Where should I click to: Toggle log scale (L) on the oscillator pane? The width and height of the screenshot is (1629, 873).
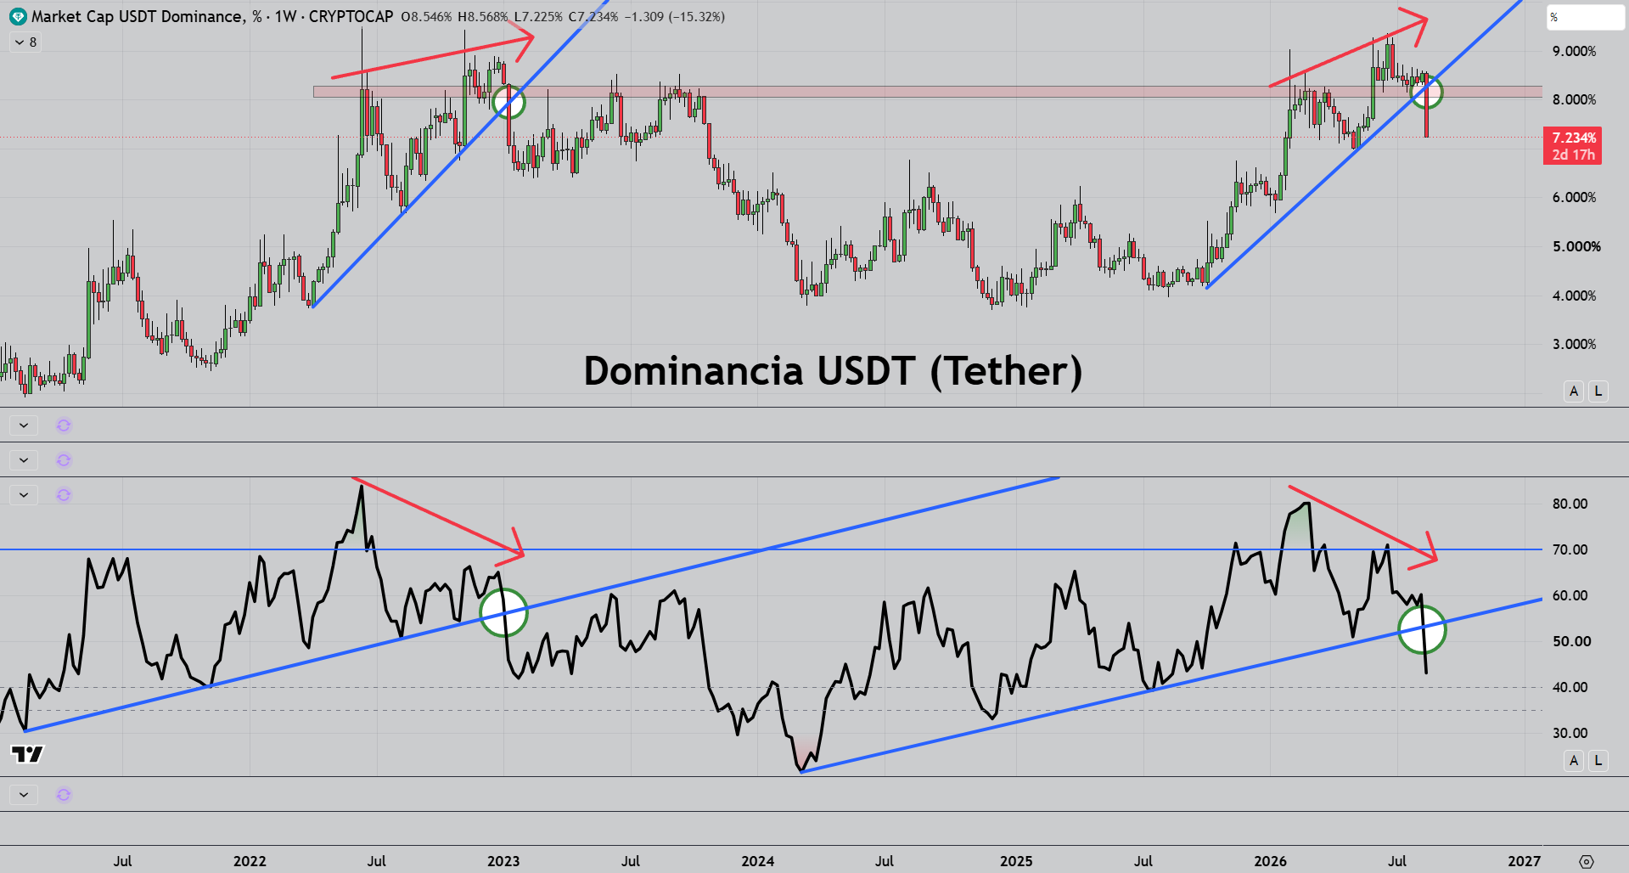point(1598,760)
